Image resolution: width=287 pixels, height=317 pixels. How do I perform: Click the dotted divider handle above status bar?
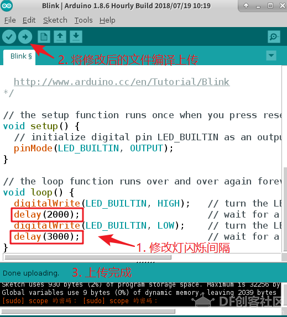point(145,262)
